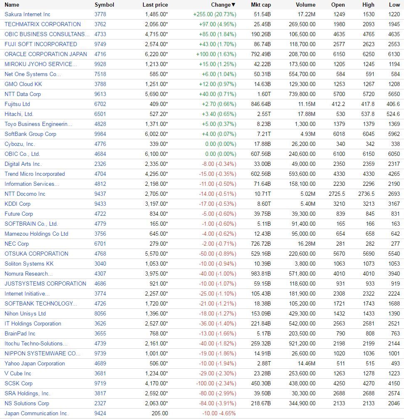Sort by Open column header
This screenshot has height=419, width=404.
[x=338, y=5]
